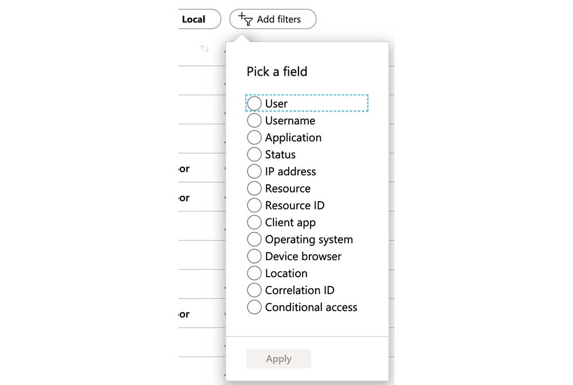Click the Status option label text
The width and height of the screenshot is (573, 385).
tap(280, 155)
